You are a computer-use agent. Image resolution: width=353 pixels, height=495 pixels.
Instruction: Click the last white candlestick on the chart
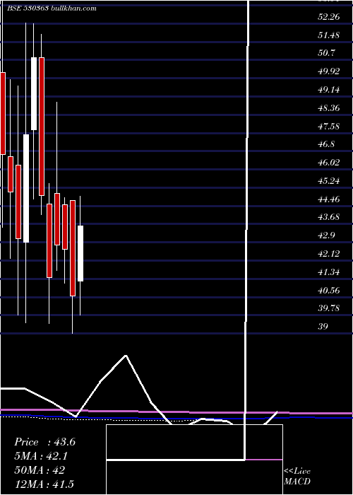[80, 253]
